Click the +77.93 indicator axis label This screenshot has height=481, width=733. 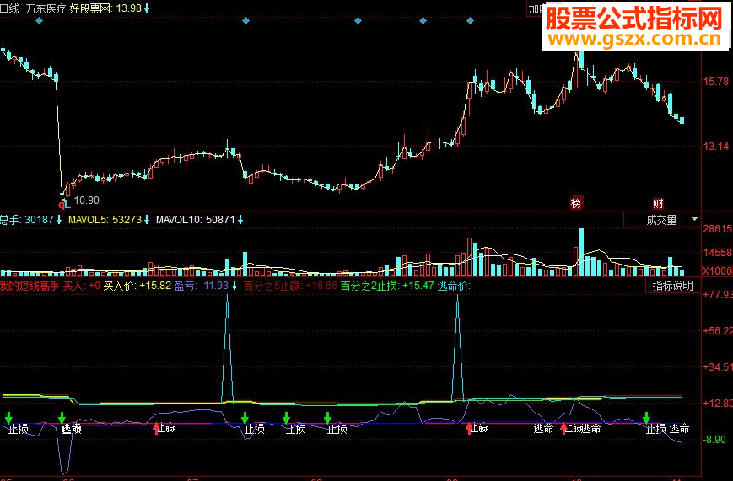(x=718, y=294)
